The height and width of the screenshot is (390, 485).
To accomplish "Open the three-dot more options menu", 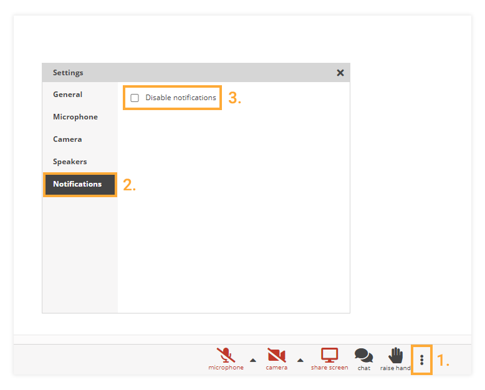I will [x=421, y=360].
